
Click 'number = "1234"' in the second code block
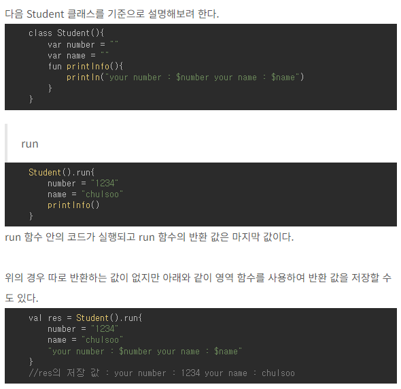pyautogui.click(x=83, y=183)
